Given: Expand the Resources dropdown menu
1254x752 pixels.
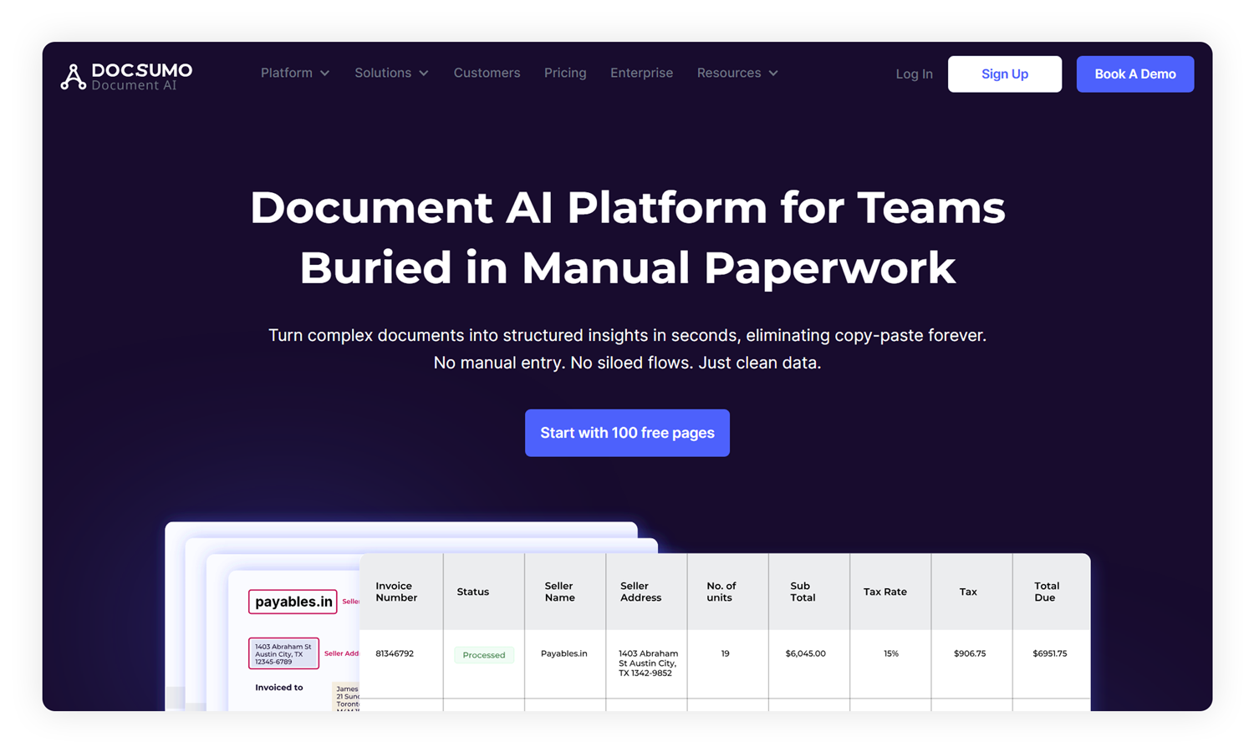Looking at the screenshot, I should point(737,74).
